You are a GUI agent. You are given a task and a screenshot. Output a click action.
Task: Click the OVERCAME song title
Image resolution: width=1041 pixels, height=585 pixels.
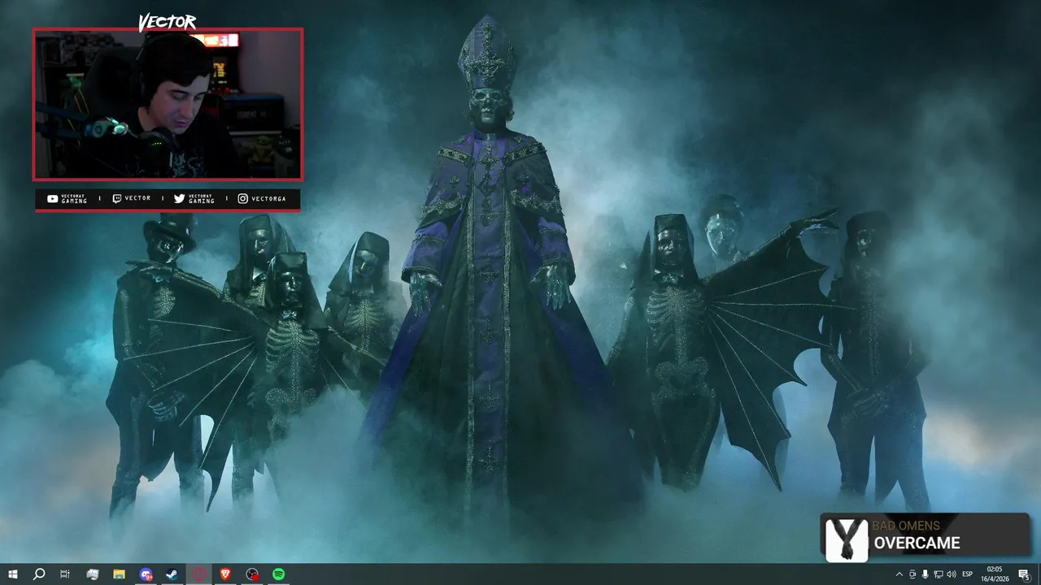click(917, 544)
